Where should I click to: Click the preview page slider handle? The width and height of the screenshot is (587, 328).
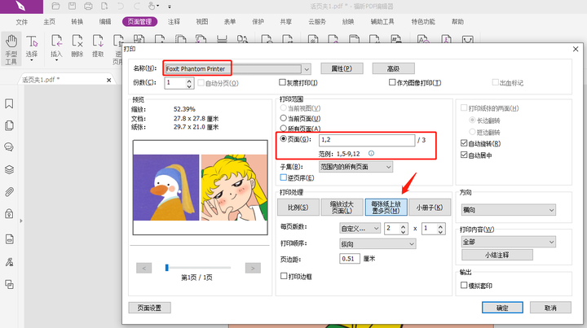pyautogui.click(x=167, y=268)
